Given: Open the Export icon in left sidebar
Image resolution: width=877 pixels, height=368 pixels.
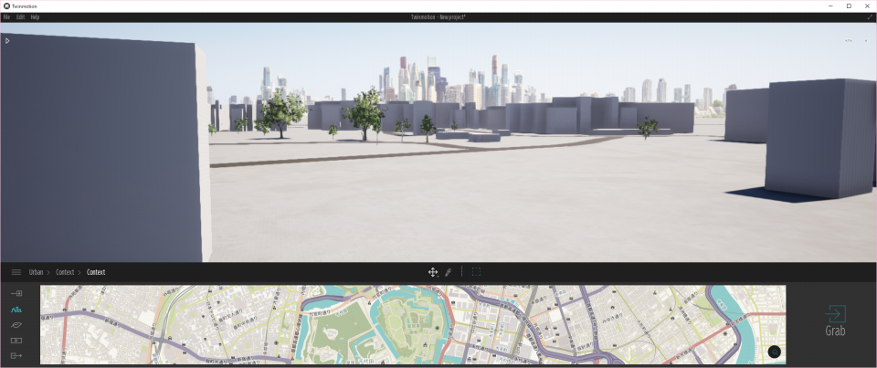Looking at the screenshot, I should pyautogui.click(x=16, y=356).
